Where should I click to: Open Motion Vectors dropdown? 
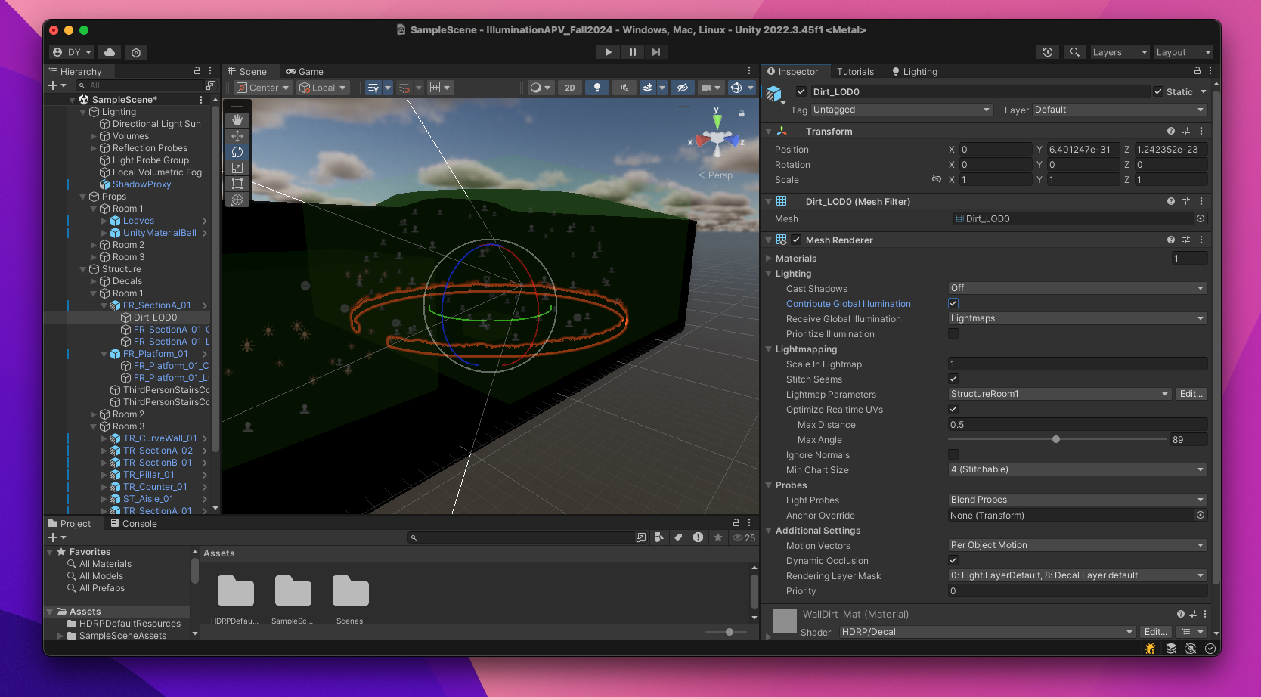pos(1077,545)
